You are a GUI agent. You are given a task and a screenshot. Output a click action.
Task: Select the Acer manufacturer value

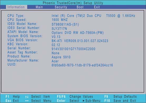55,61
